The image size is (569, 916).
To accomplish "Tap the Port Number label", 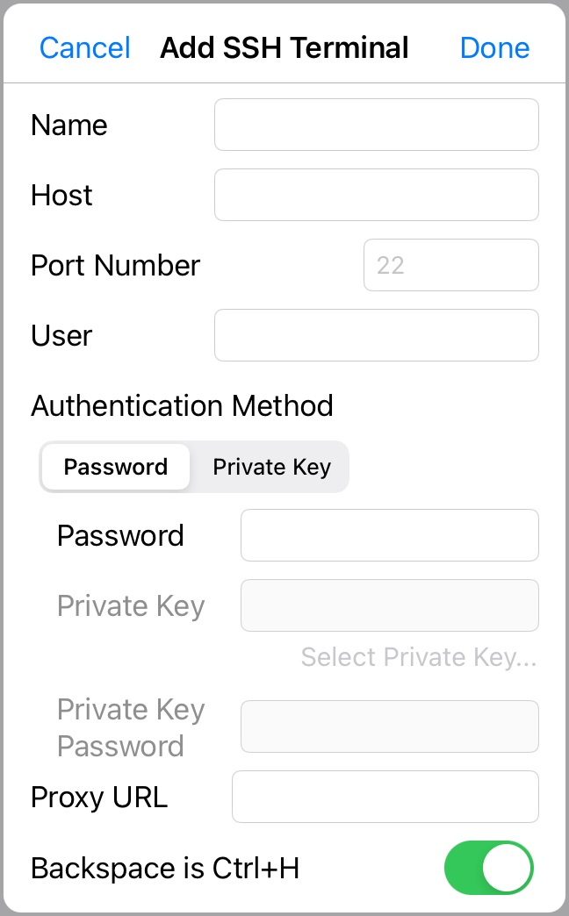I will pyautogui.click(x=114, y=265).
